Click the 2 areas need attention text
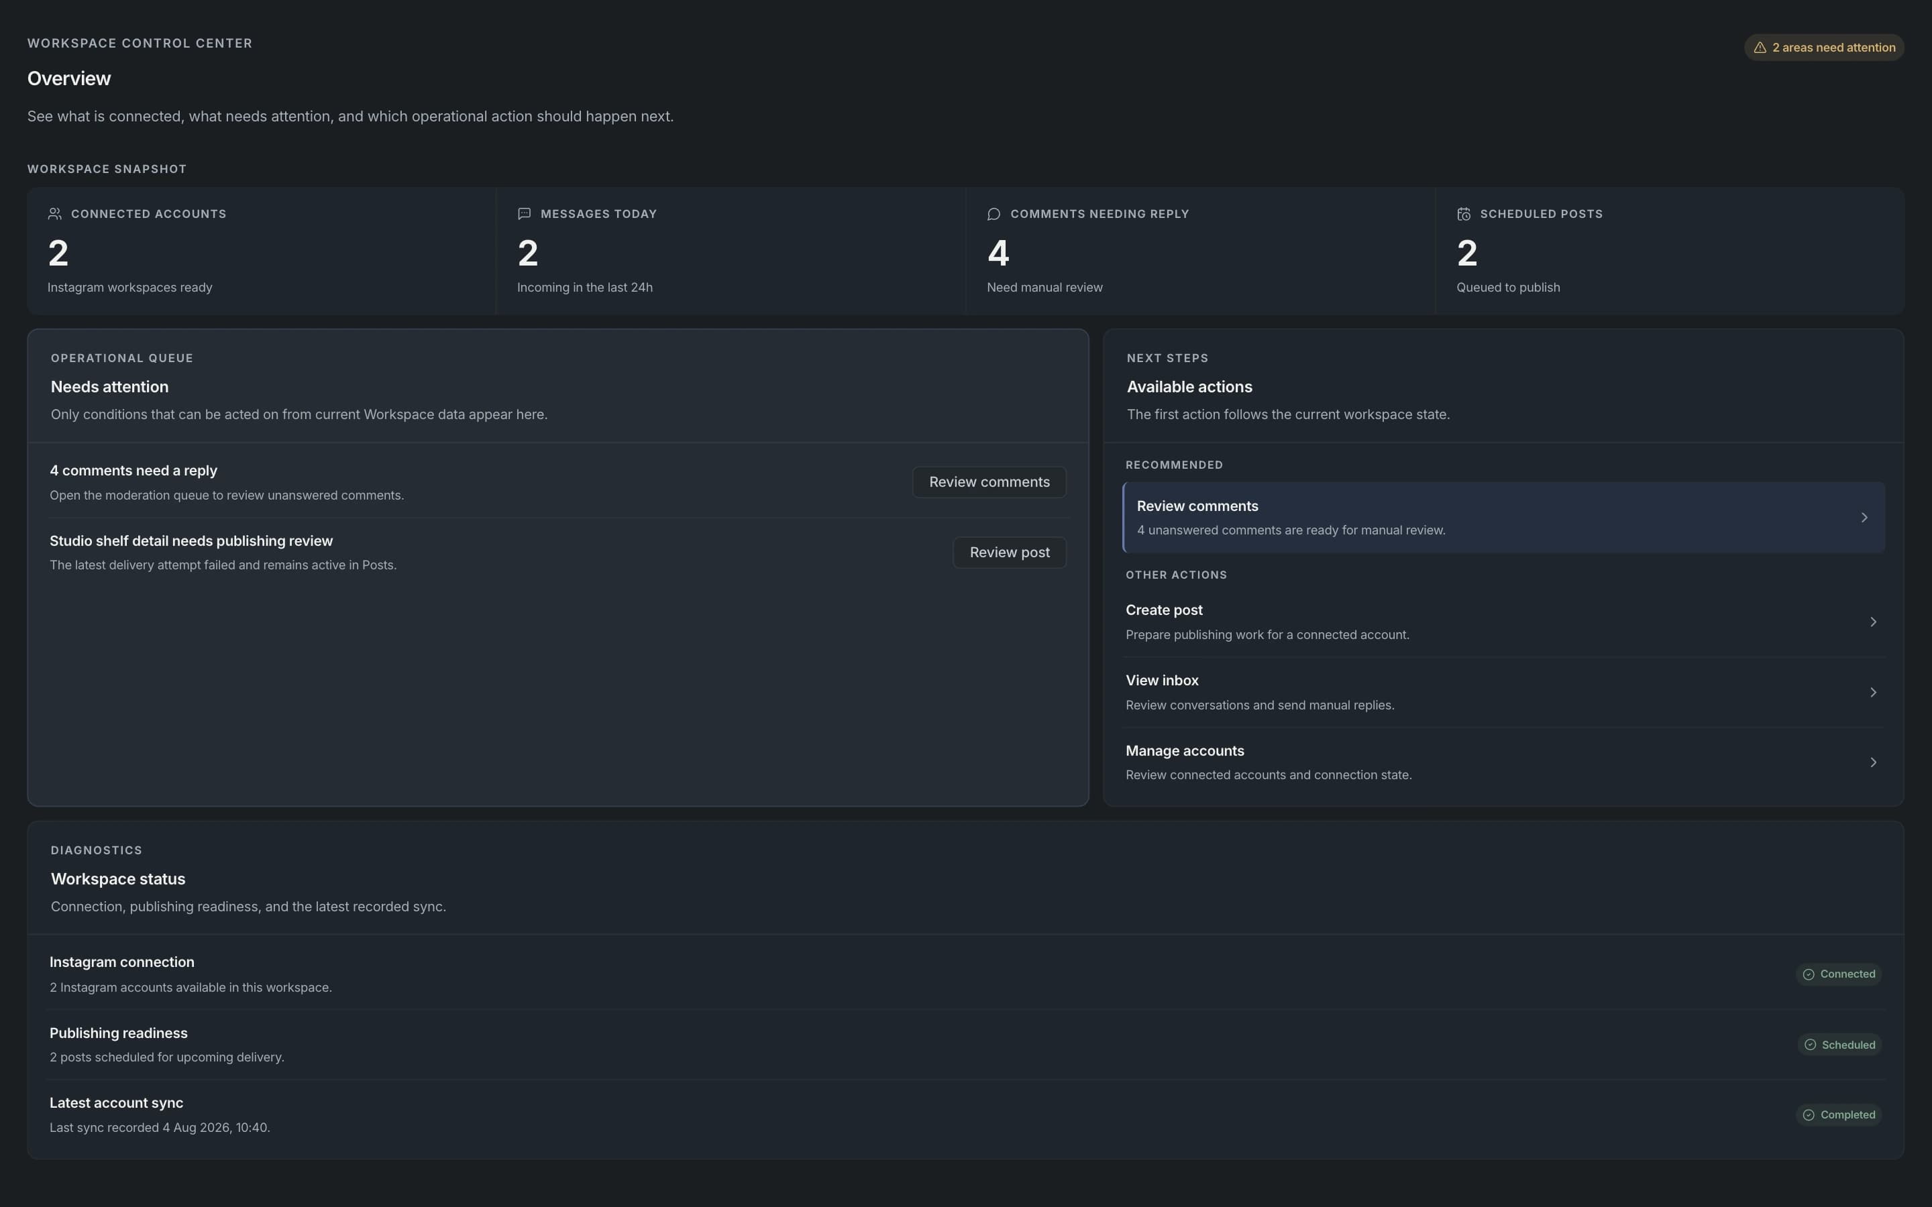Viewport: 1932px width, 1207px height. pyautogui.click(x=1834, y=48)
